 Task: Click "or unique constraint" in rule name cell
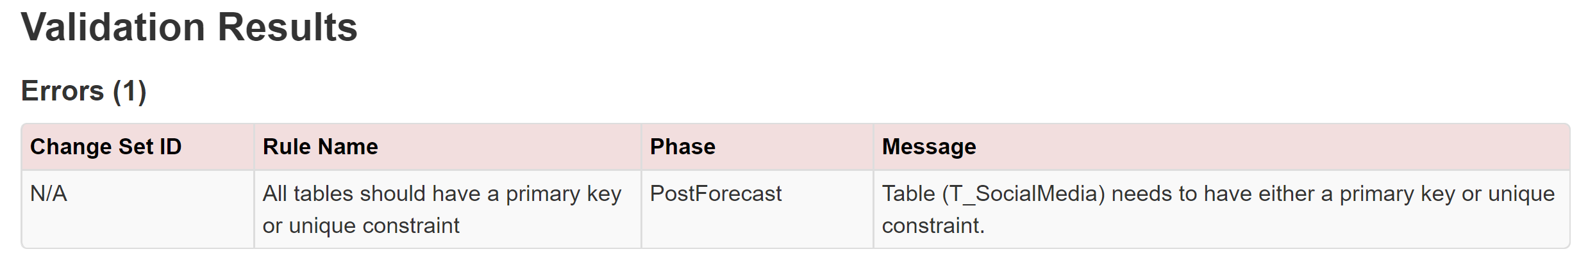pyautogui.click(x=361, y=225)
